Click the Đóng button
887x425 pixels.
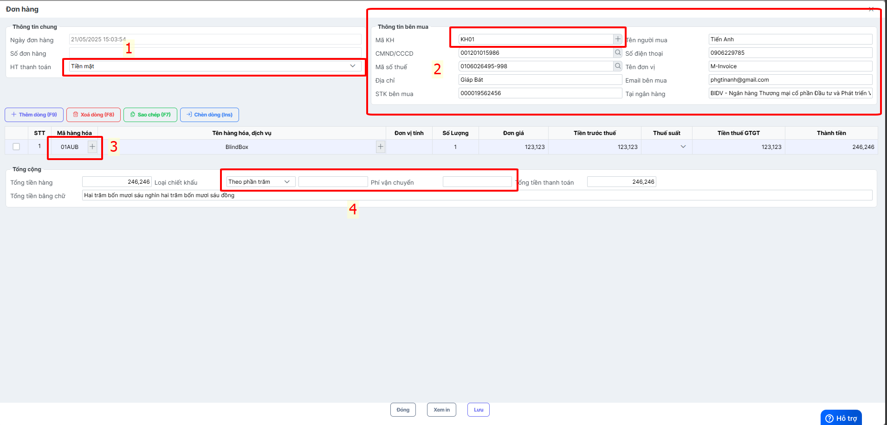pyautogui.click(x=403, y=410)
